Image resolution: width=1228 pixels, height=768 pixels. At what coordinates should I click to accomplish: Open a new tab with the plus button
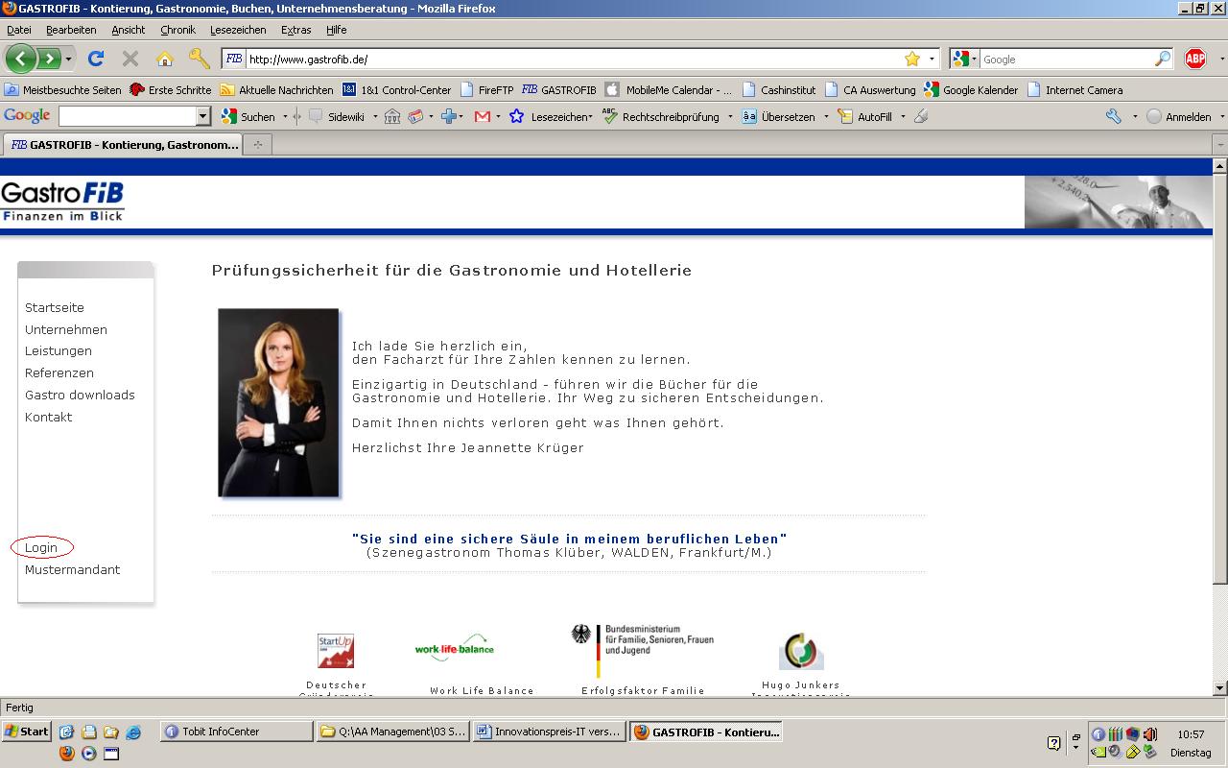(x=257, y=145)
